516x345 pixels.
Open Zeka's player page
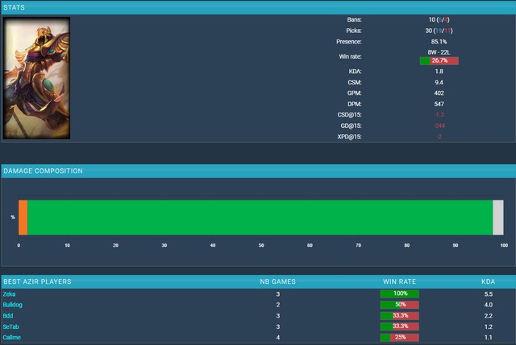[10, 294]
